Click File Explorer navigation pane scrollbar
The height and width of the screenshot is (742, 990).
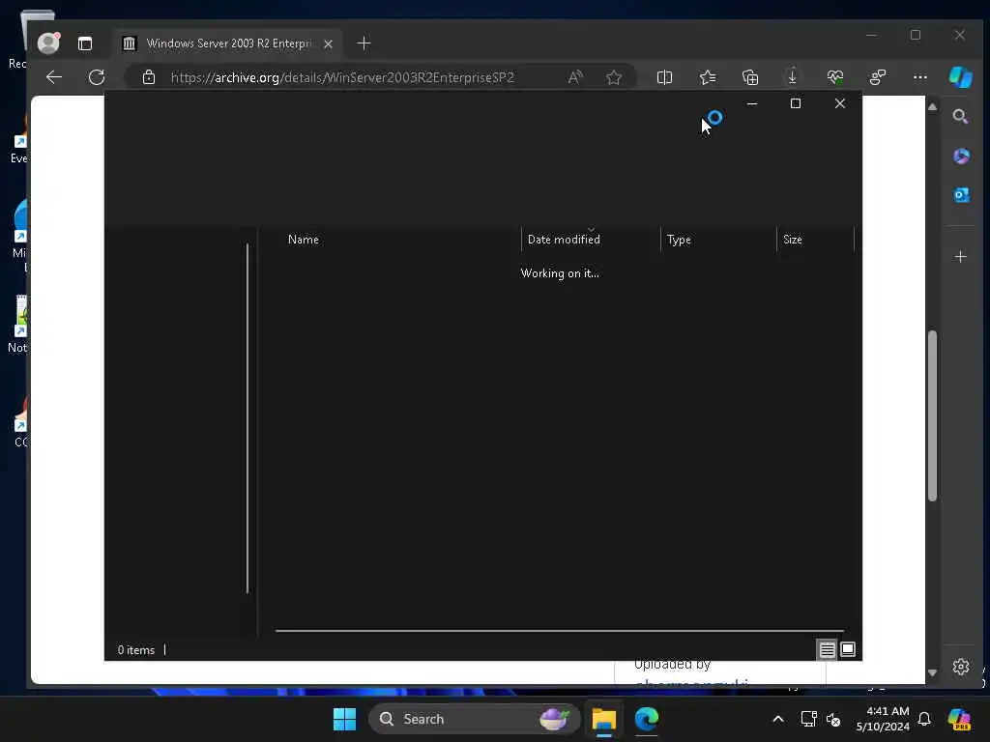click(247, 418)
